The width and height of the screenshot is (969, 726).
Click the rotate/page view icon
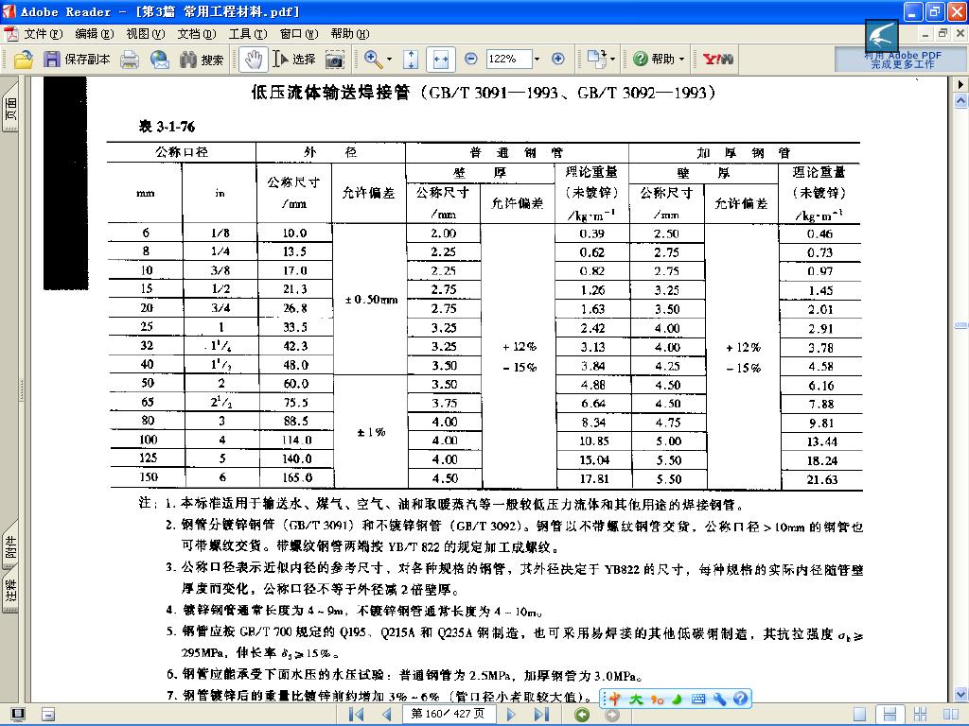tap(596, 60)
